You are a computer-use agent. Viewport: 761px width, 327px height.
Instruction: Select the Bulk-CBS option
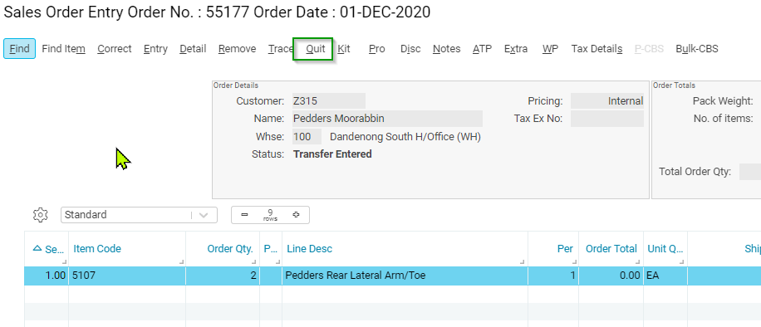(697, 48)
